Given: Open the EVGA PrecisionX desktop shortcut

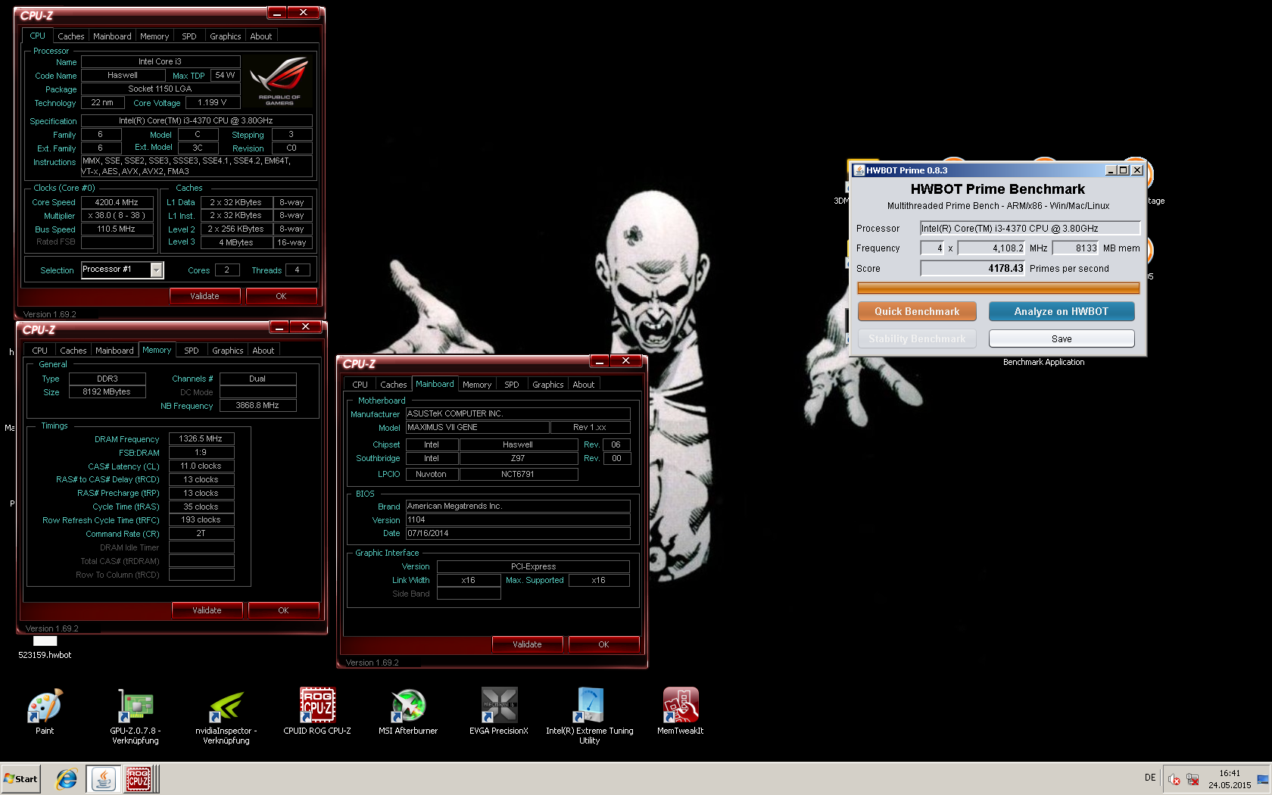Looking at the screenshot, I should point(499,712).
